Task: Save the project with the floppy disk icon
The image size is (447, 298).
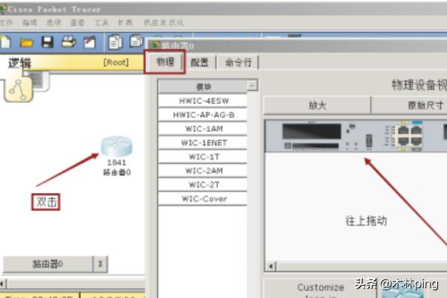Action: coord(48,42)
